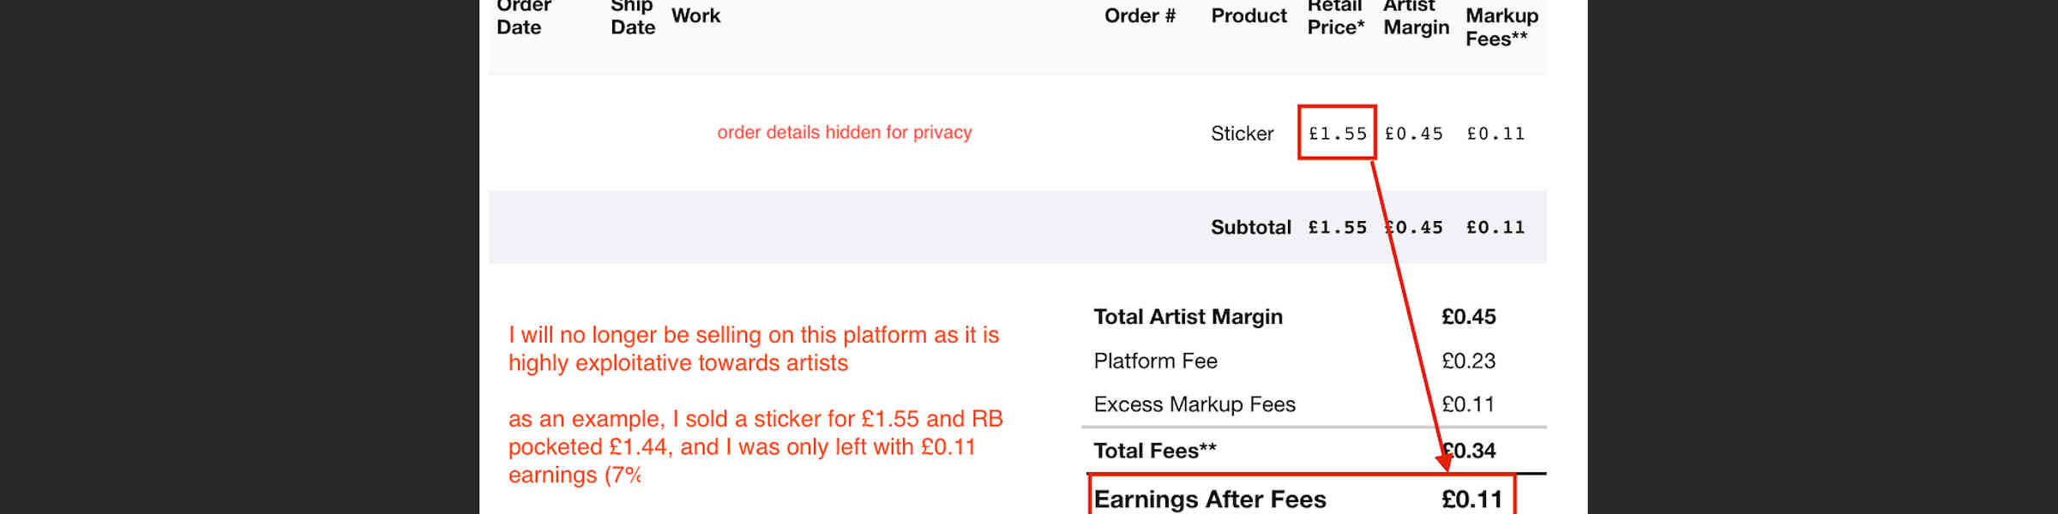
Task: Click the boxed £1.55 retail price
Action: click(1337, 133)
